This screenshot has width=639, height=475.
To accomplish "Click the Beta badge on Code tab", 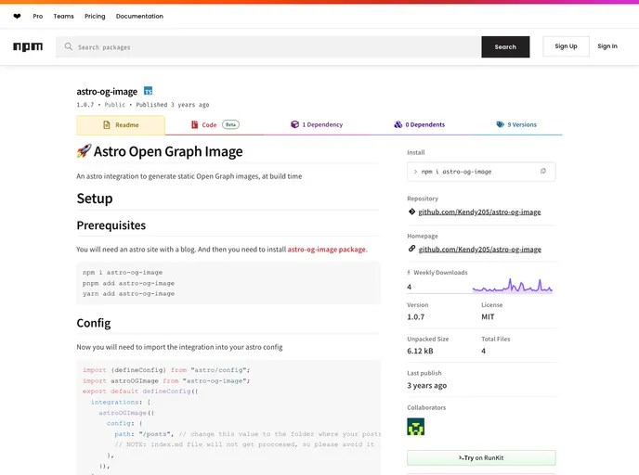I will tap(230, 124).
